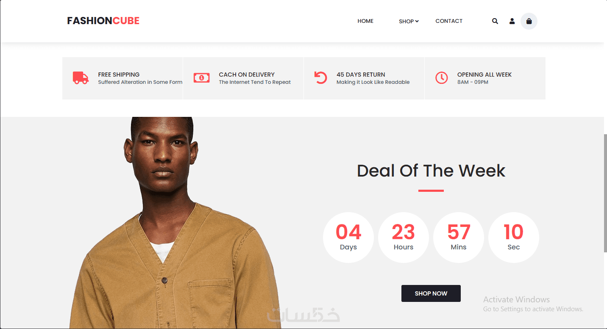Image resolution: width=607 pixels, height=329 pixels.
Task: Expand the SHOP dropdown chevron
Action: coord(417,21)
